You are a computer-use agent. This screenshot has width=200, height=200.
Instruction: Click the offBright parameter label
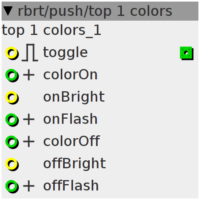coord(75,163)
